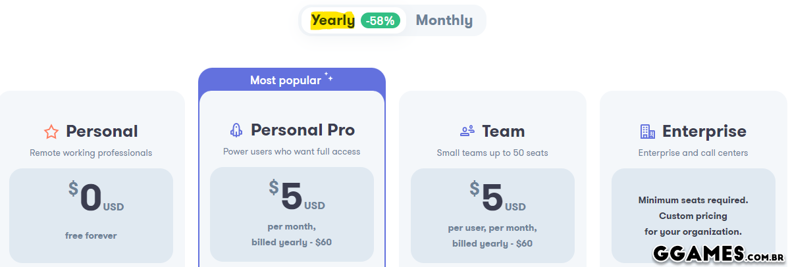Screen dimensions: 788x267
Task: Select the Personal Pro plan heading
Action: [303, 130]
